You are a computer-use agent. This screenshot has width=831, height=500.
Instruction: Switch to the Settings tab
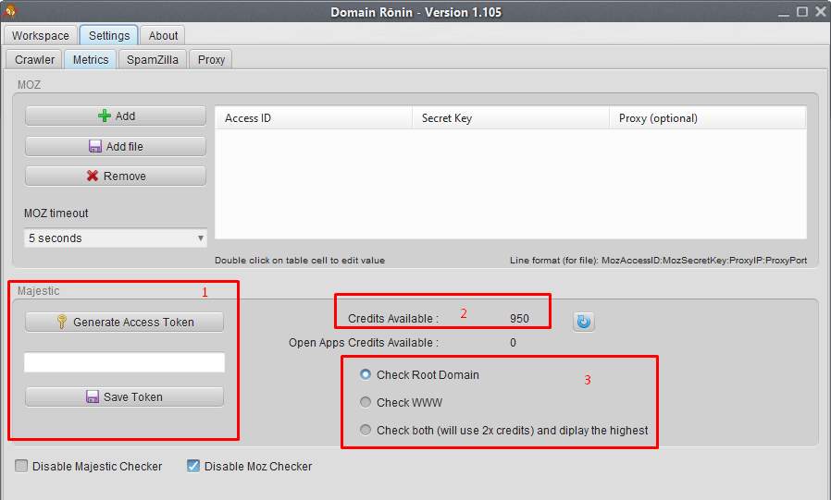[x=109, y=35]
